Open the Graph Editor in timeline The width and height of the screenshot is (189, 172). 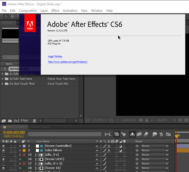[x=168, y=134]
